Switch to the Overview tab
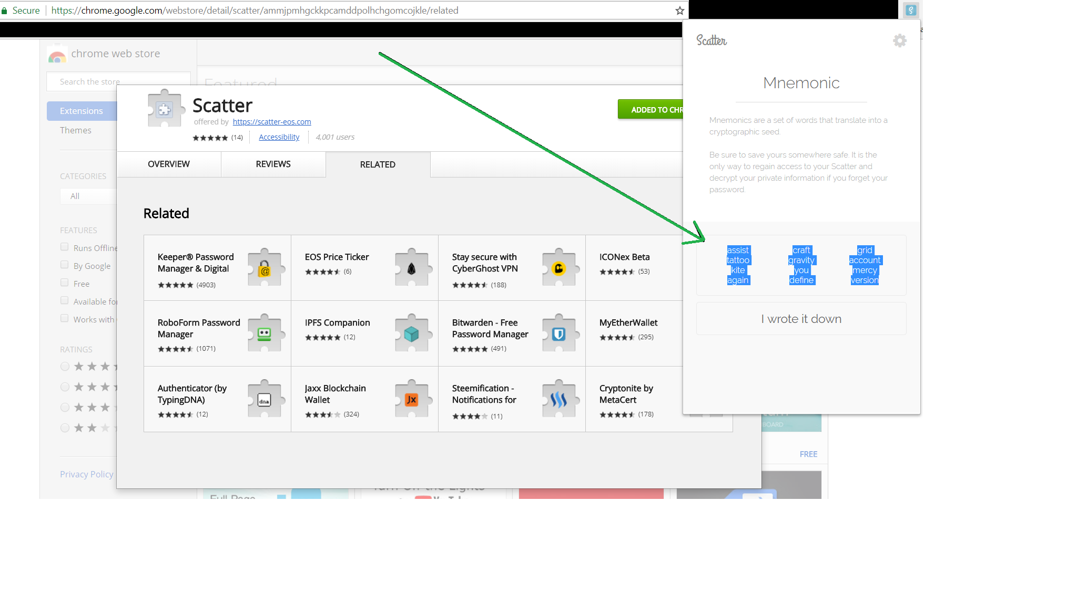The image size is (1077, 605). point(169,164)
